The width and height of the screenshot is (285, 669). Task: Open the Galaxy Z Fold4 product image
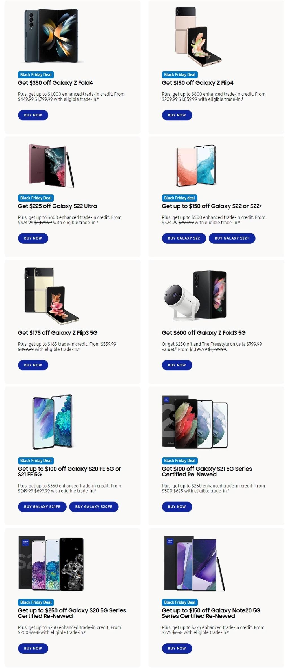point(51,35)
